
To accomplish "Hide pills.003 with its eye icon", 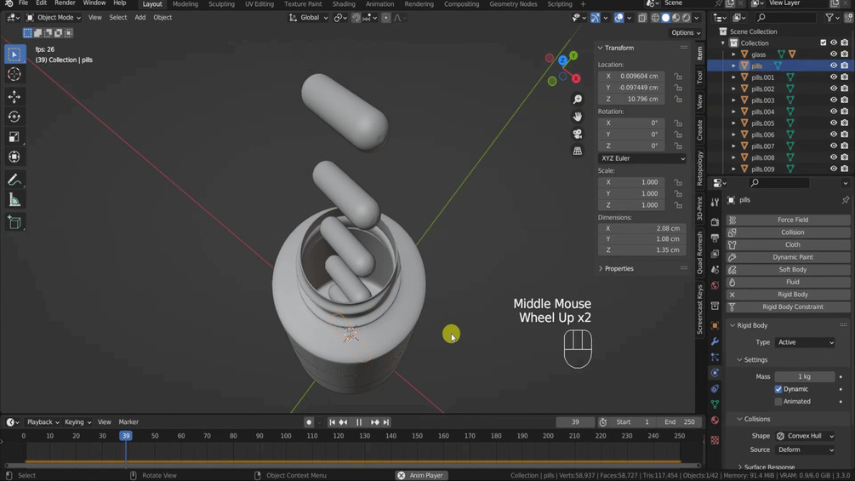I will click(833, 100).
